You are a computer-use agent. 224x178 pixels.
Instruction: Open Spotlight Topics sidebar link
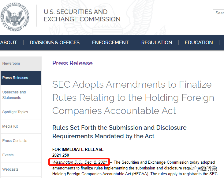[x=15, y=112]
